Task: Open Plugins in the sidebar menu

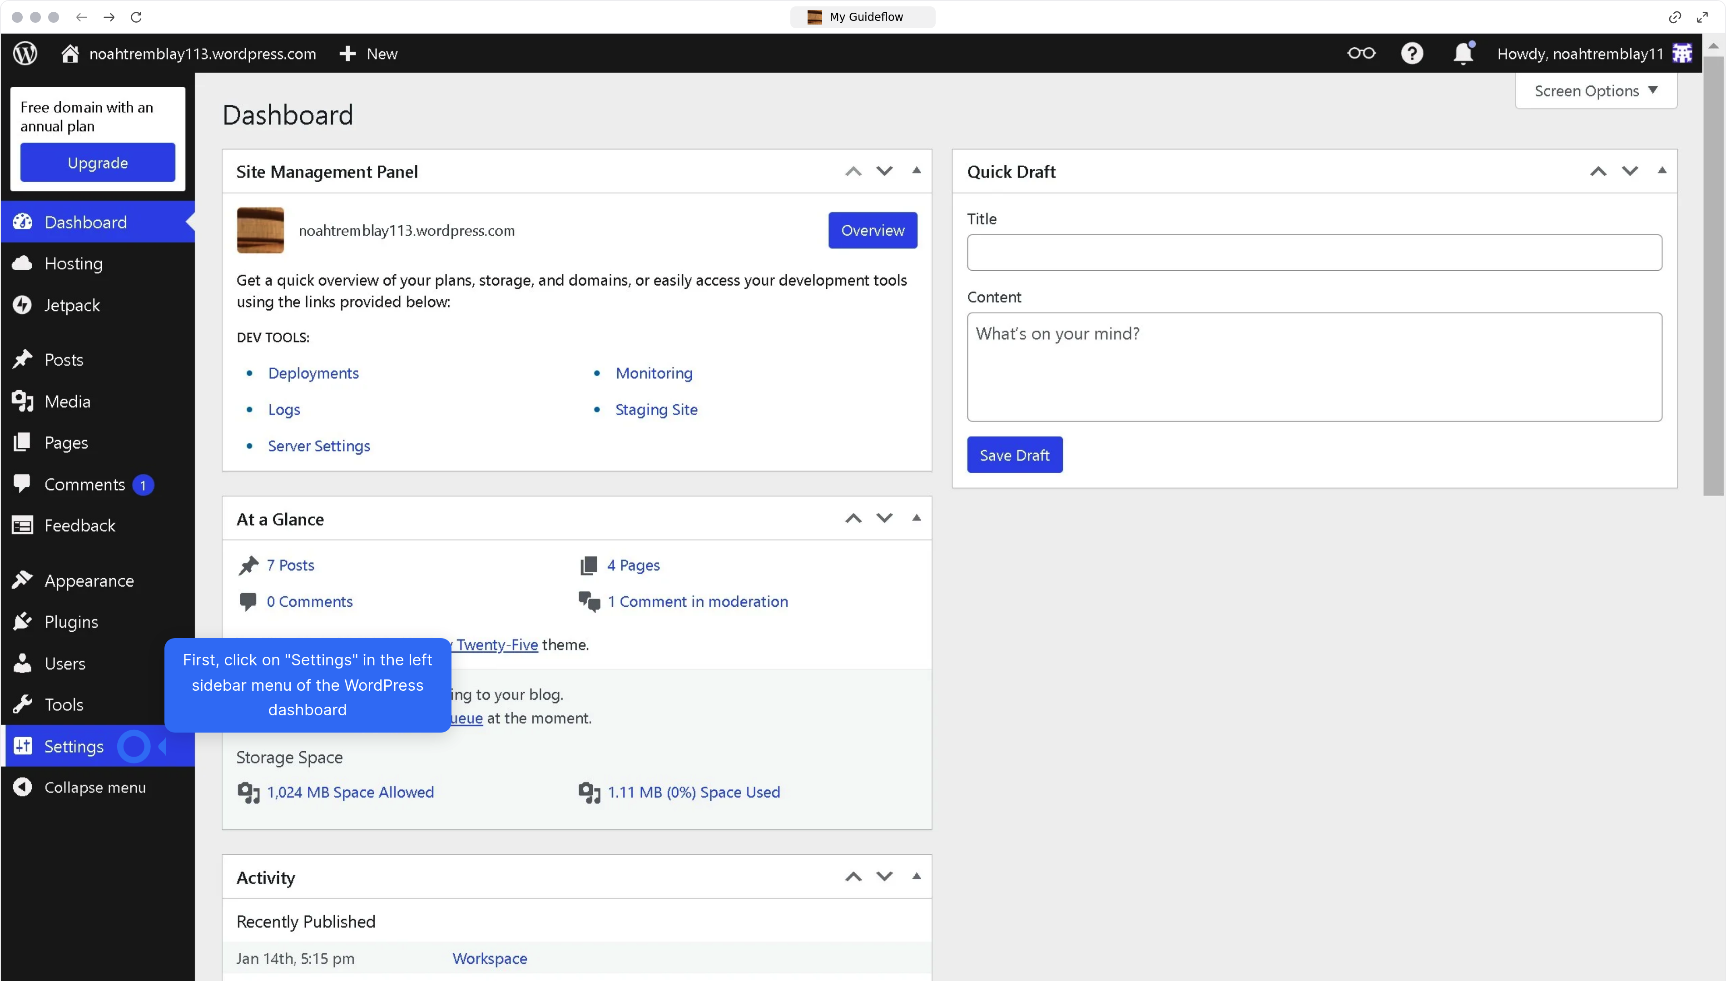Action: coord(71,622)
